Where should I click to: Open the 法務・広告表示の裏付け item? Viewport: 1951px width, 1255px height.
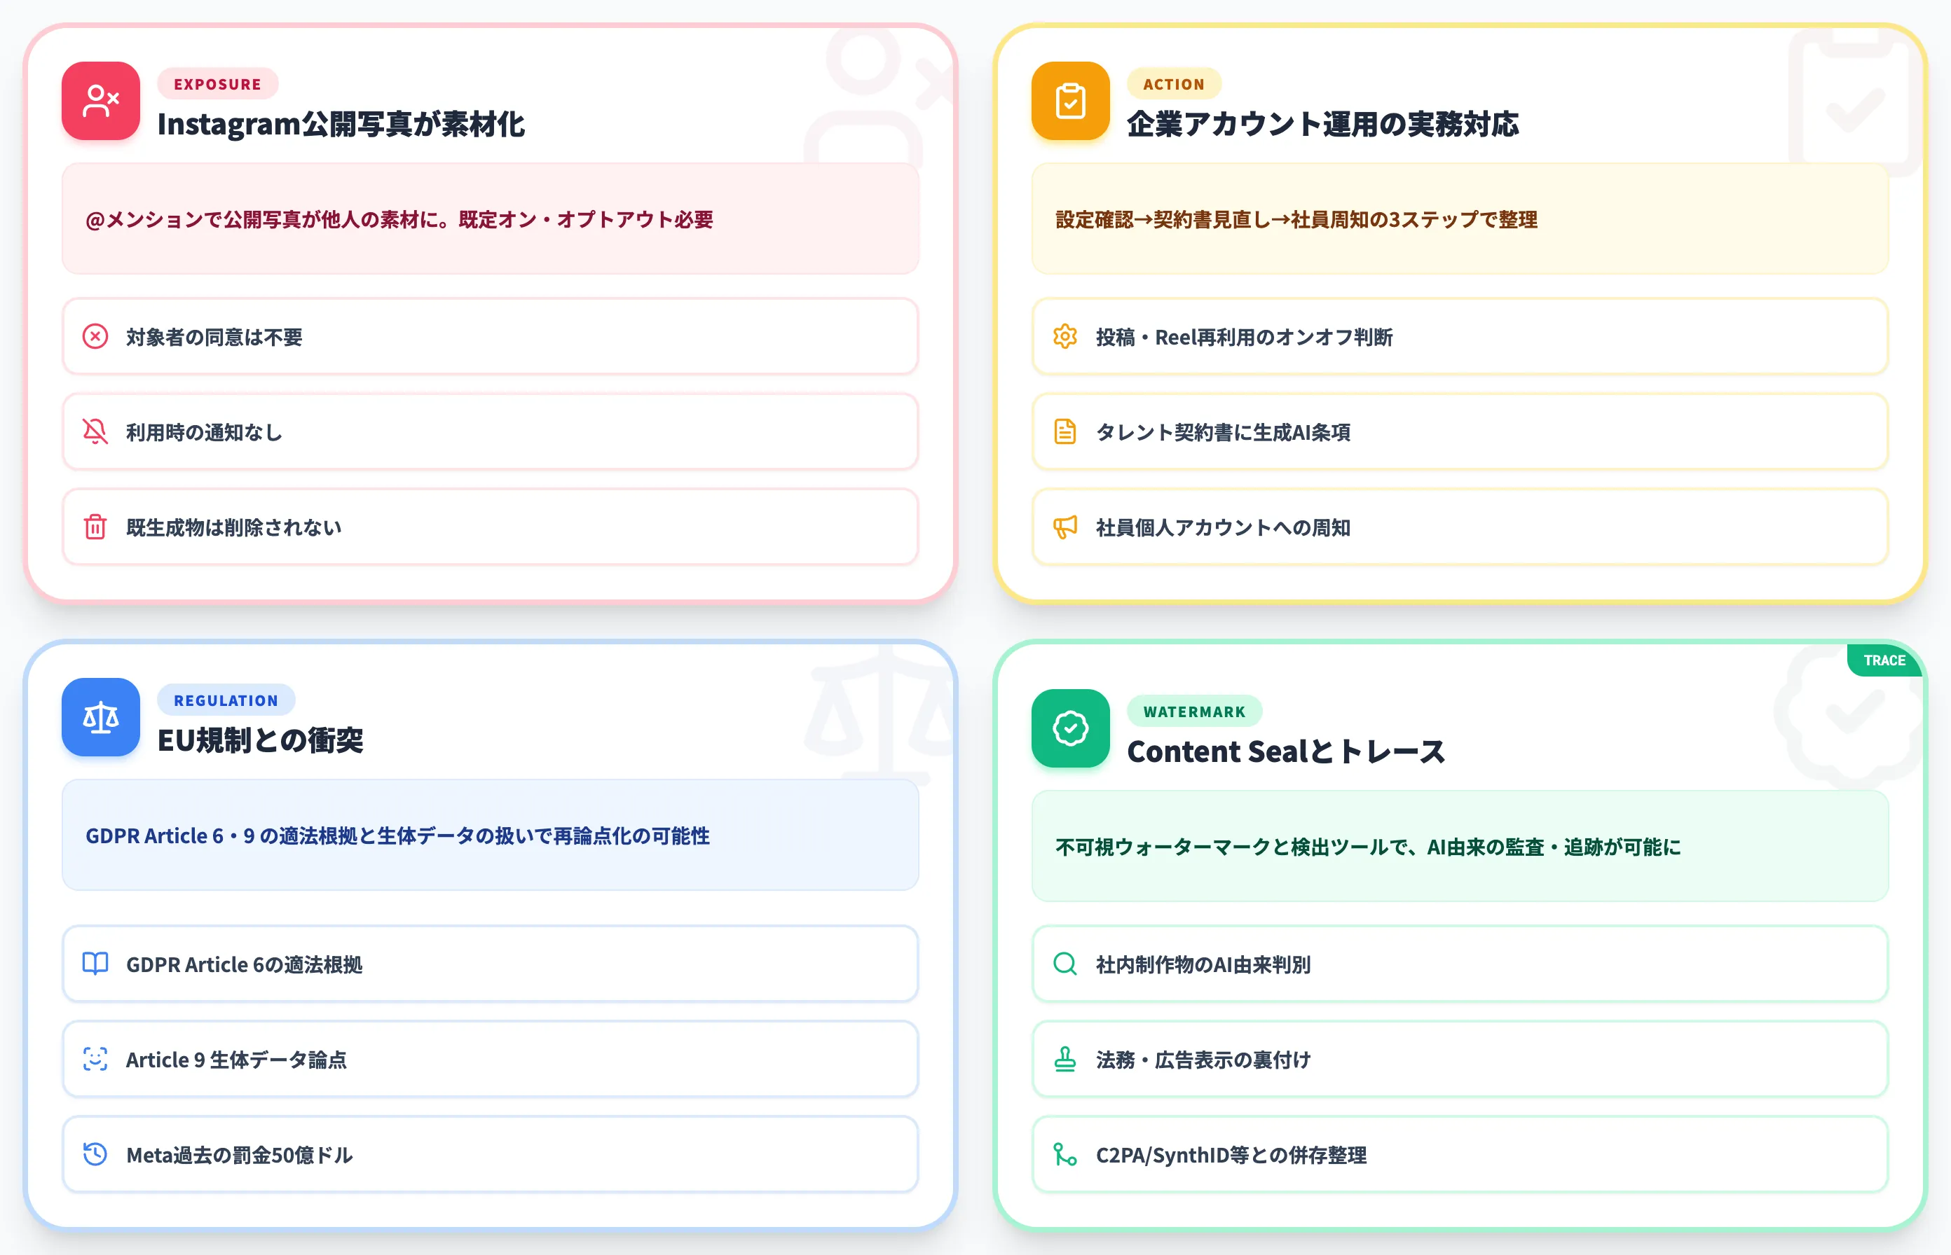(1460, 1060)
